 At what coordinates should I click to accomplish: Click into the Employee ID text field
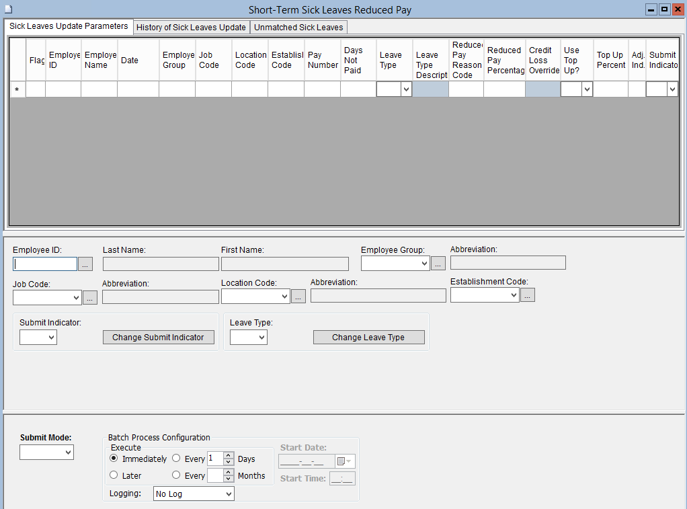click(x=45, y=264)
